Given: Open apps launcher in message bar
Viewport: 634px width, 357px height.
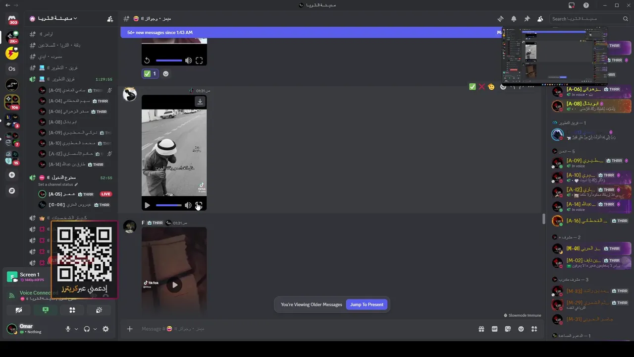Looking at the screenshot, I should pos(534,329).
